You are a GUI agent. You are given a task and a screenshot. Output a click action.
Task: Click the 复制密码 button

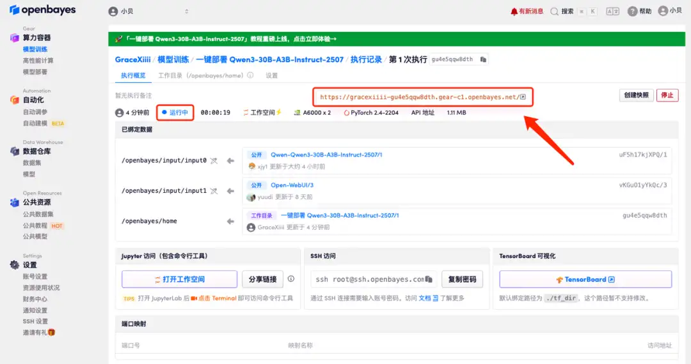tap(463, 279)
